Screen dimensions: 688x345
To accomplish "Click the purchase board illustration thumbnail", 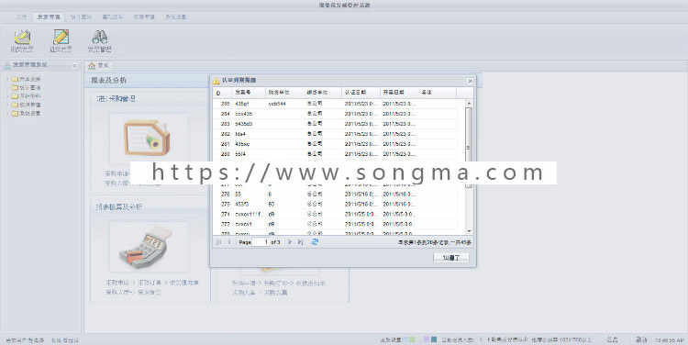I will point(149,139).
